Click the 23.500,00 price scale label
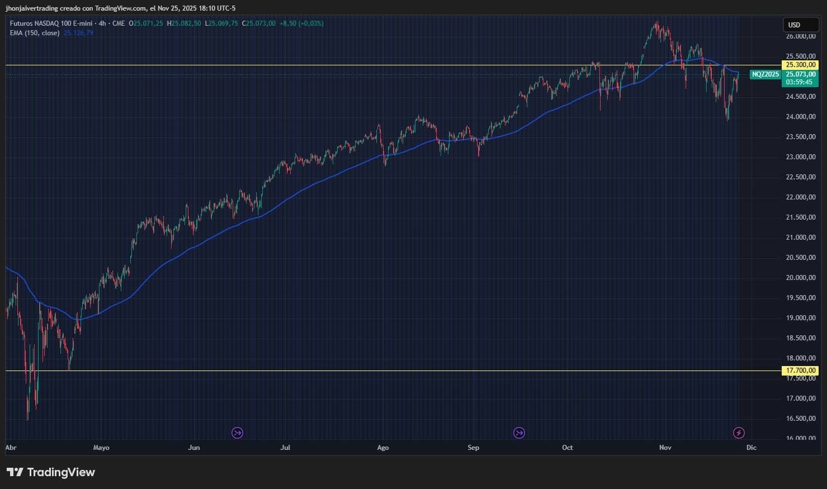The image size is (827, 489). click(x=801, y=137)
